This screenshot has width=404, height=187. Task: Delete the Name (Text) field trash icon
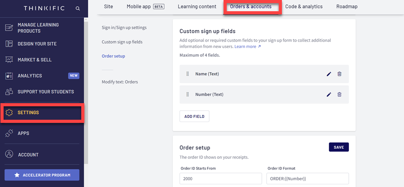point(339,74)
